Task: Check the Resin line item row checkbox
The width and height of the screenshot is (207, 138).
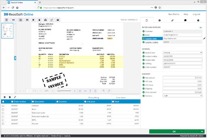Action: 3,109
